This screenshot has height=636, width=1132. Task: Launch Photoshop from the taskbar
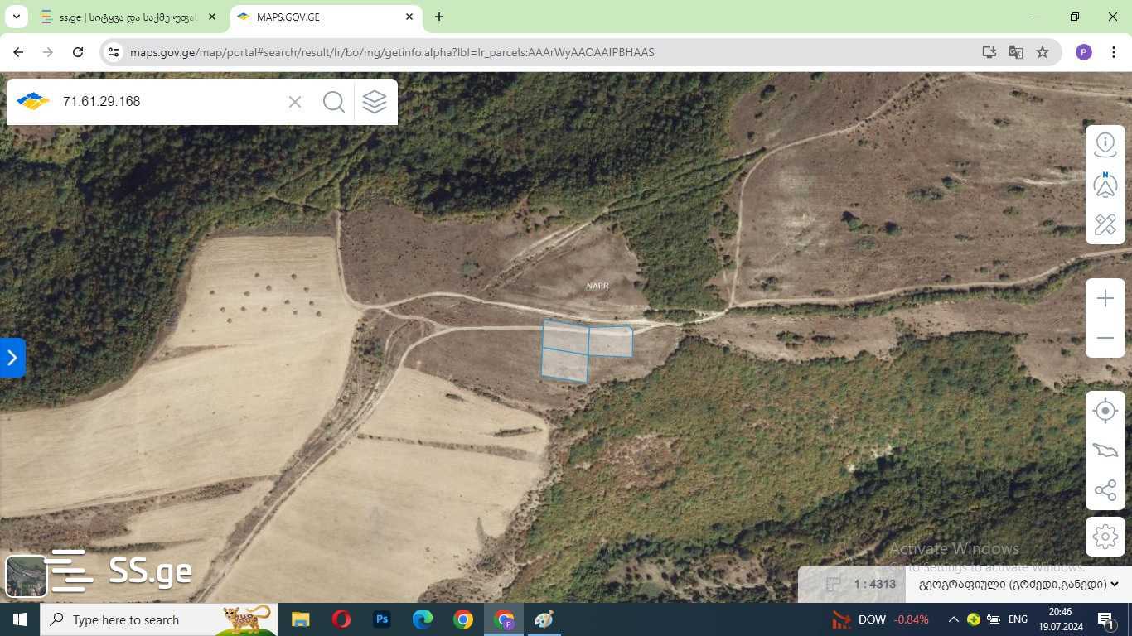[382, 619]
